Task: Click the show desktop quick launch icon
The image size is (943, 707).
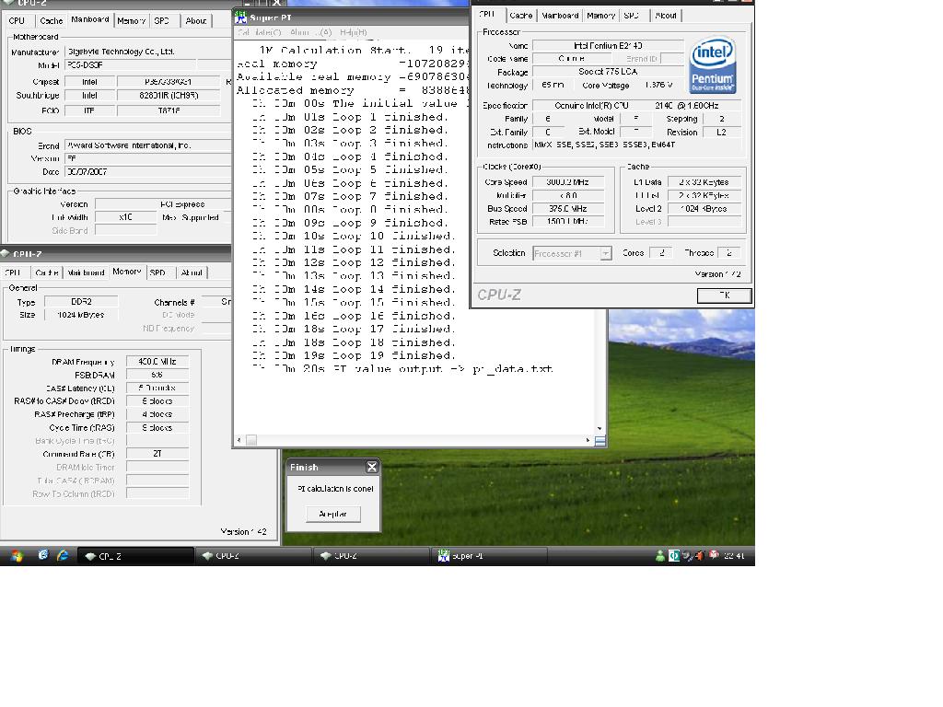Action: click(42, 555)
